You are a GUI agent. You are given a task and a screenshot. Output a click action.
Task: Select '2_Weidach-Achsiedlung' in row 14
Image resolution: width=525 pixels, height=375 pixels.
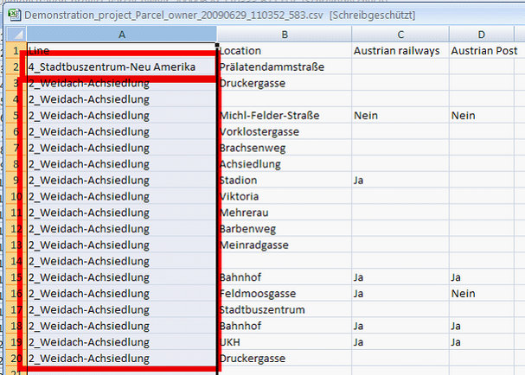click(122, 261)
